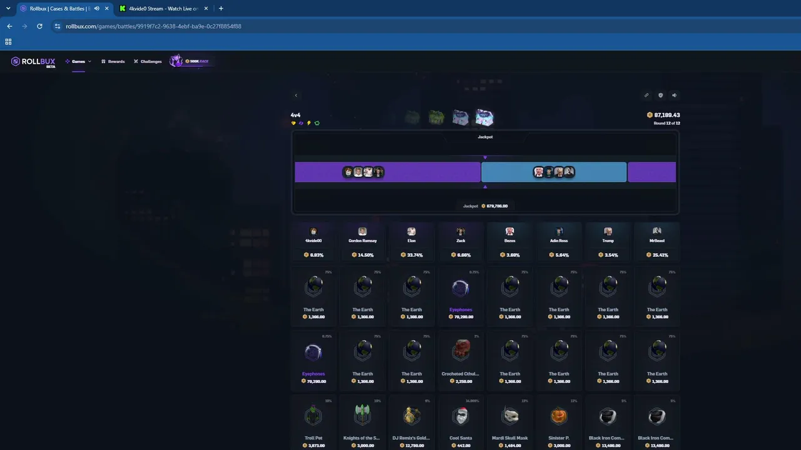Click the back chevron above the battle
Viewport: 801px width, 450px height.
296,96
